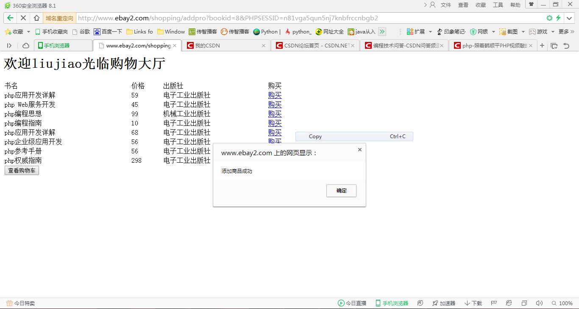
Task: Click the browser back arrow button
Action: pos(10,18)
